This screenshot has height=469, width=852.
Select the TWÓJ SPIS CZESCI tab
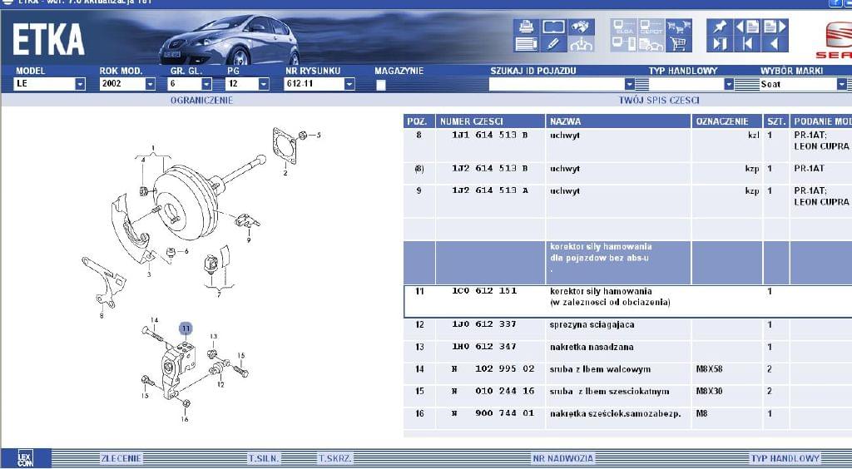[659, 101]
